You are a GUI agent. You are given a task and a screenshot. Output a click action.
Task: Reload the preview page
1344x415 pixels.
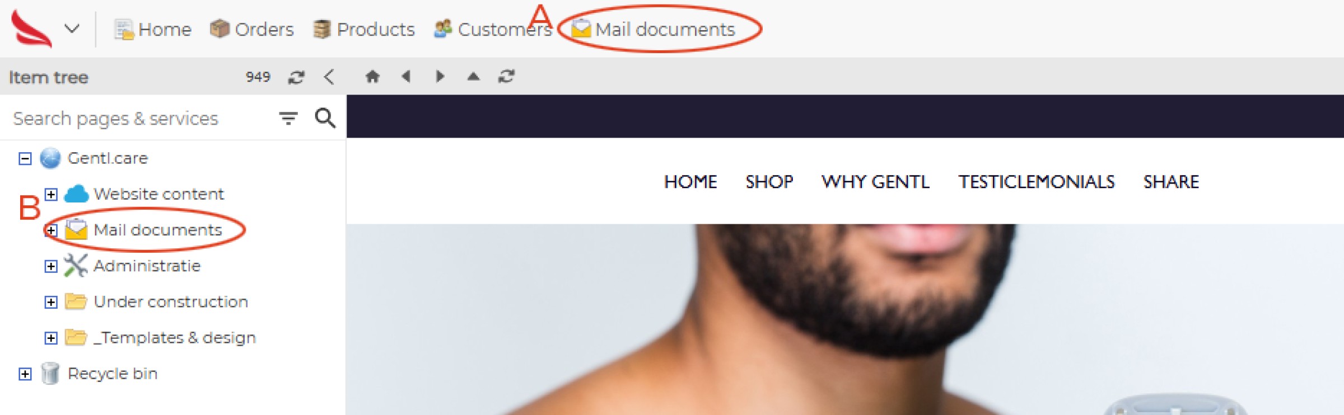506,76
